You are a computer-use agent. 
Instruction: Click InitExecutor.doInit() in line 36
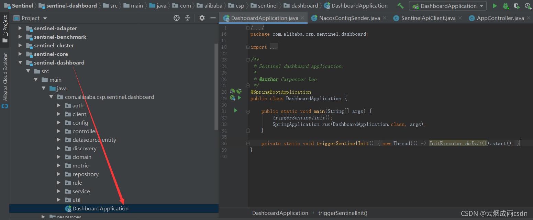458,143
